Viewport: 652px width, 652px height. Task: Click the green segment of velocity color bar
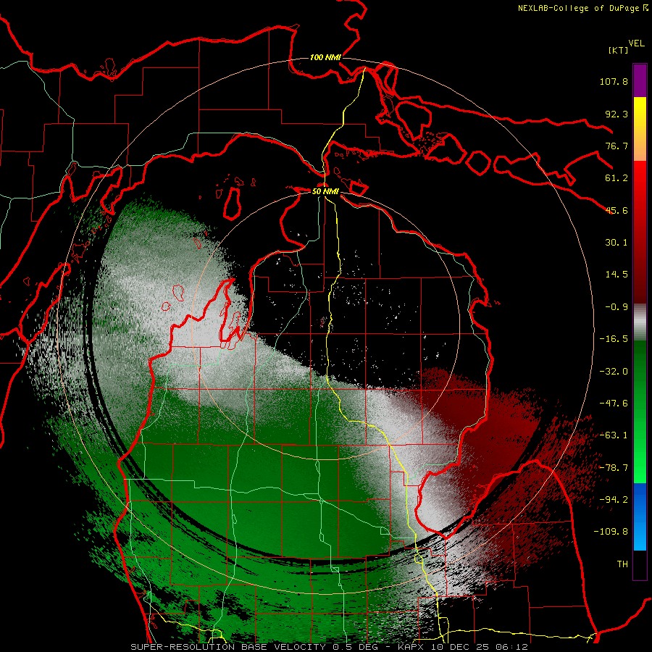pos(640,411)
